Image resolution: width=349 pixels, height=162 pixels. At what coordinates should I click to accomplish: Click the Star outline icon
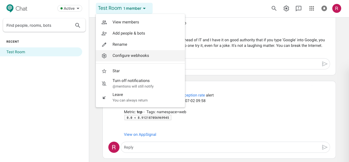[104, 71]
